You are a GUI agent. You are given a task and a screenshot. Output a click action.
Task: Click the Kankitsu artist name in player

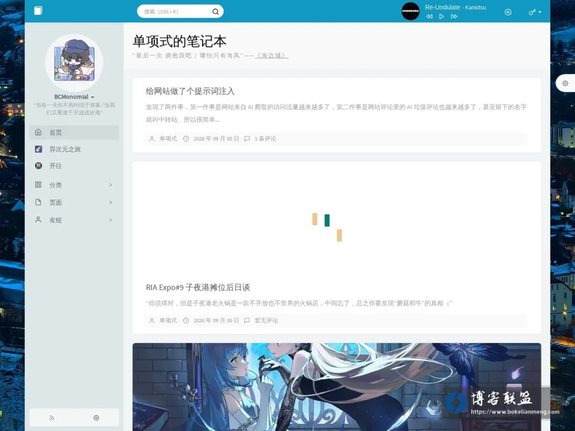click(x=475, y=8)
